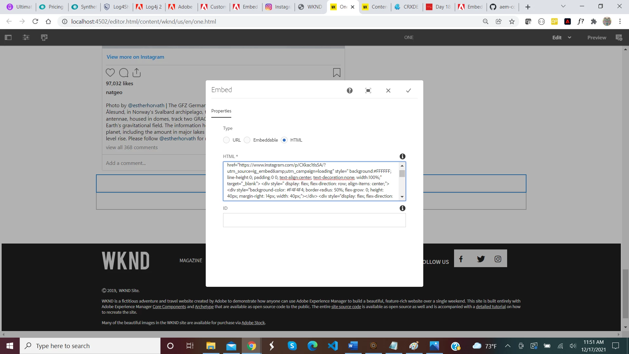Toggle fullscreen mode of Embed dialog
This screenshot has height=354, width=629.
click(368, 90)
